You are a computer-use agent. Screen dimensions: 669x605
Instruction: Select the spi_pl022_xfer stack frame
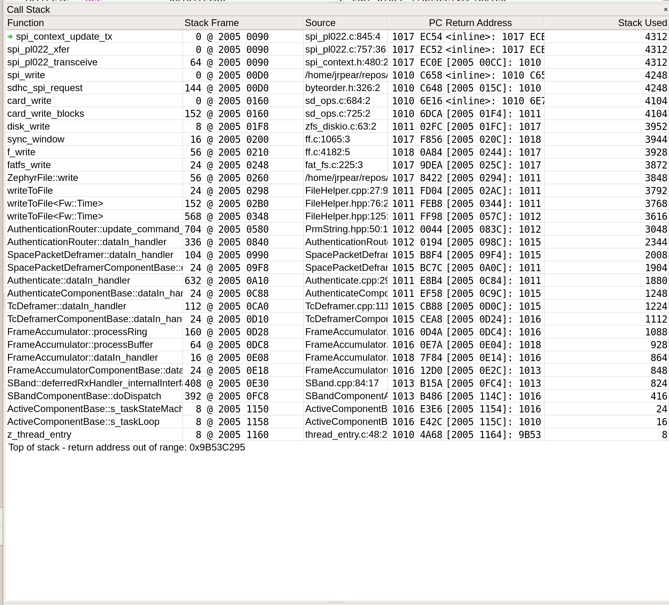pyautogui.click(x=39, y=50)
